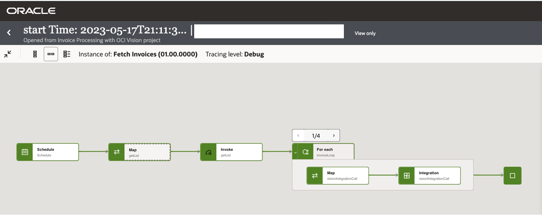This screenshot has height=216, width=542.
Task: Select the end stop node
Action: pyautogui.click(x=513, y=175)
